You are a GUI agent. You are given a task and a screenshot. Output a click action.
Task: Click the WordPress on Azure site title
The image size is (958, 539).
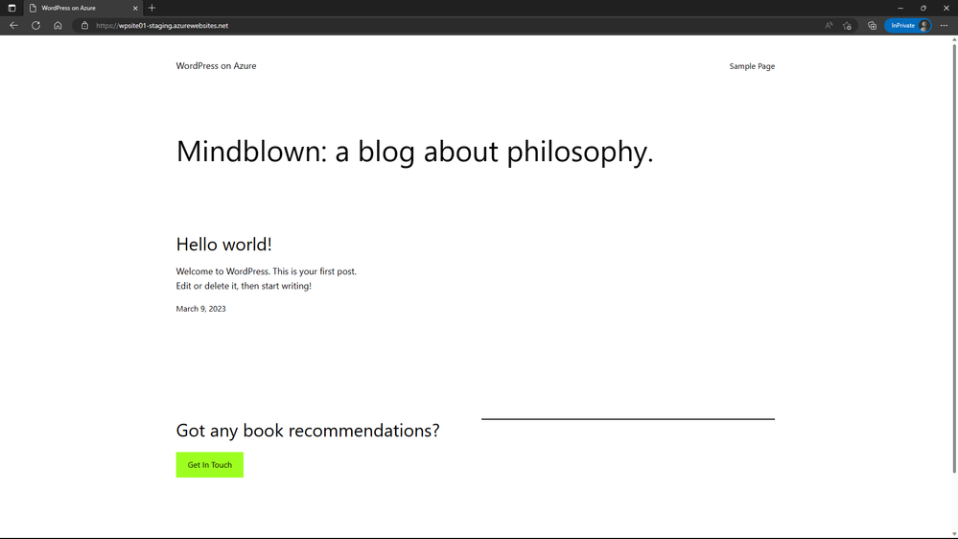tap(217, 66)
